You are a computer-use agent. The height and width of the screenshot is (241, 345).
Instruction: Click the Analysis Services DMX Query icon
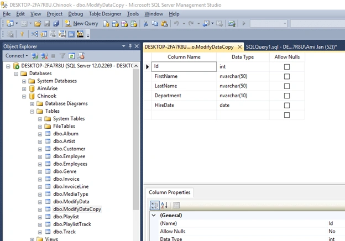point(124,24)
